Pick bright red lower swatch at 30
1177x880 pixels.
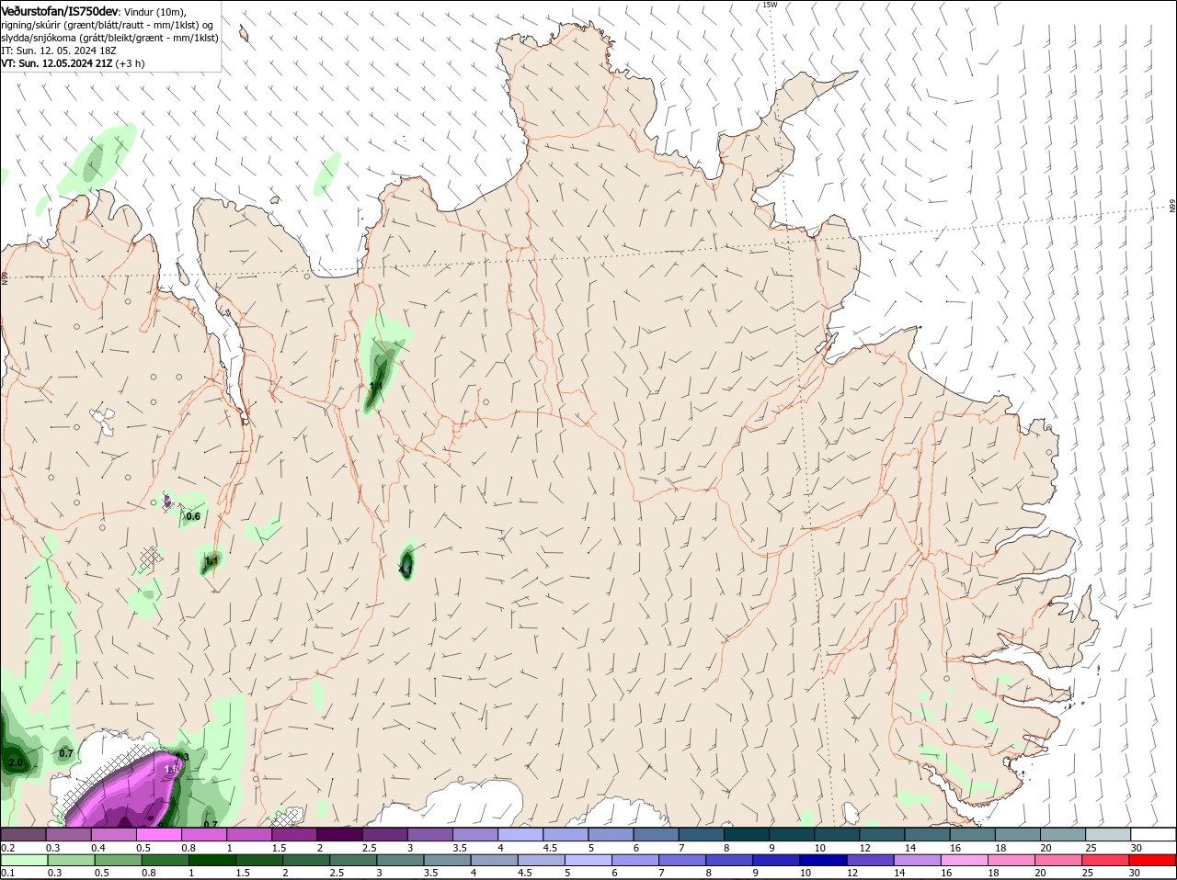(1153, 861)
